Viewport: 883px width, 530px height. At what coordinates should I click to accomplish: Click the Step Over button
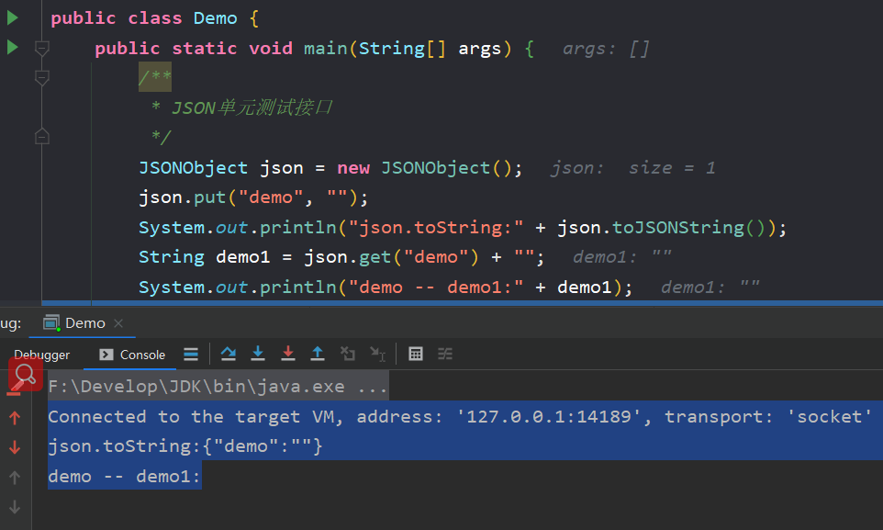coord(229,354)
